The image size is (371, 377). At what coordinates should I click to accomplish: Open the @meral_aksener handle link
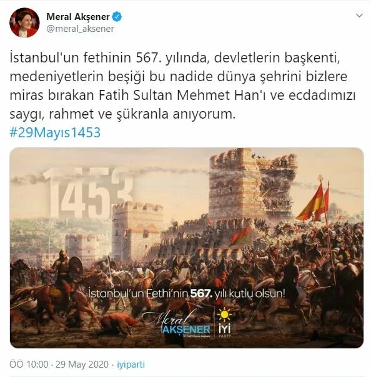point(80,29)
